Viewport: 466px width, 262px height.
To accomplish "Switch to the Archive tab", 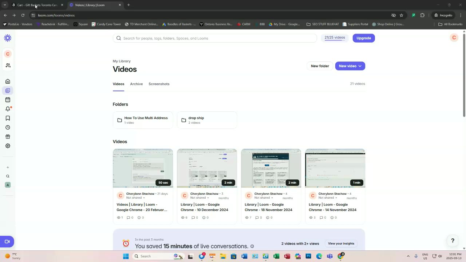I will pos(137,84).
